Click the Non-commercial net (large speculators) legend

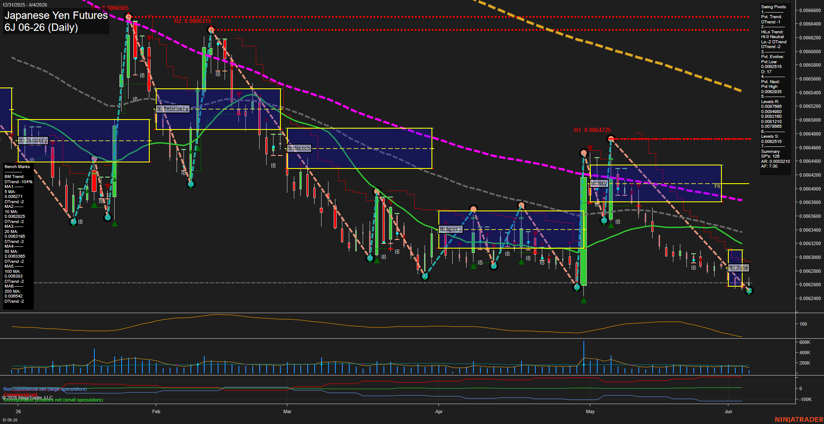(x=45, y=389)
